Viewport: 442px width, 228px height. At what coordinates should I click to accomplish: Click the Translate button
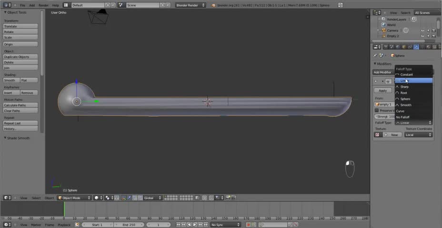click(20, 26)
